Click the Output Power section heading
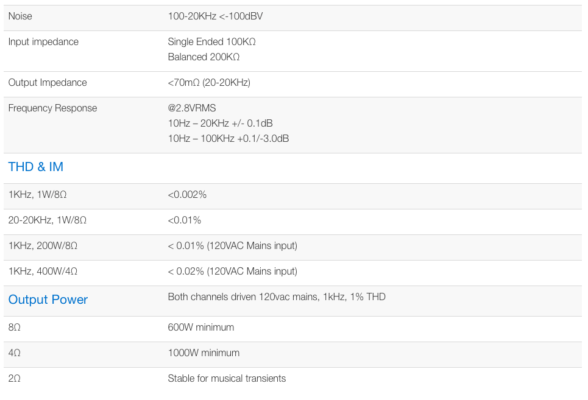This screenshot has width=588, height=400. tap(48, 300)
